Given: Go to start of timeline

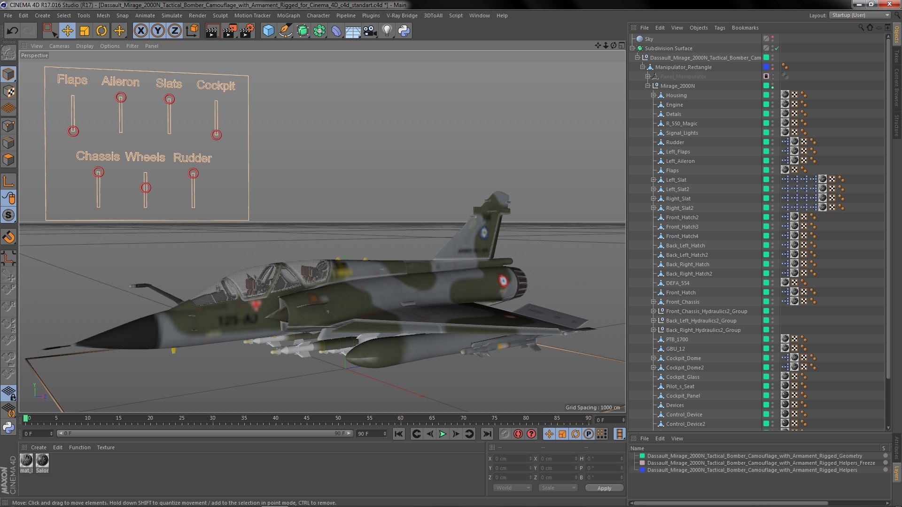Looking at the screenshot, I should click(x=398, y=434).
